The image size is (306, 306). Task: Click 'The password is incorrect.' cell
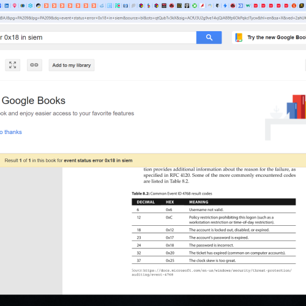point(211,245)
